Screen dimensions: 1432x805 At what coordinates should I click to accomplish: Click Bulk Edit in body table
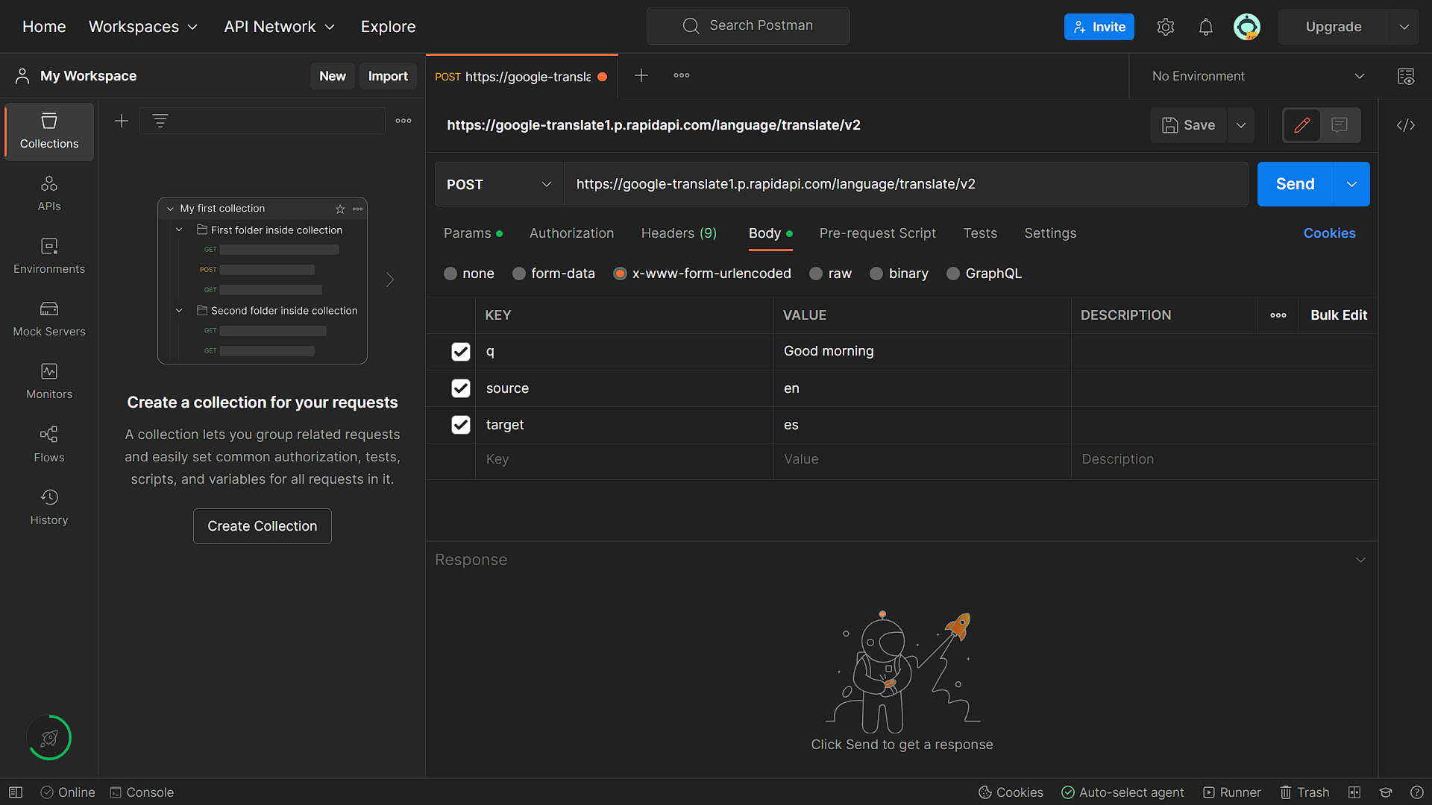[x=1339, y=315]
